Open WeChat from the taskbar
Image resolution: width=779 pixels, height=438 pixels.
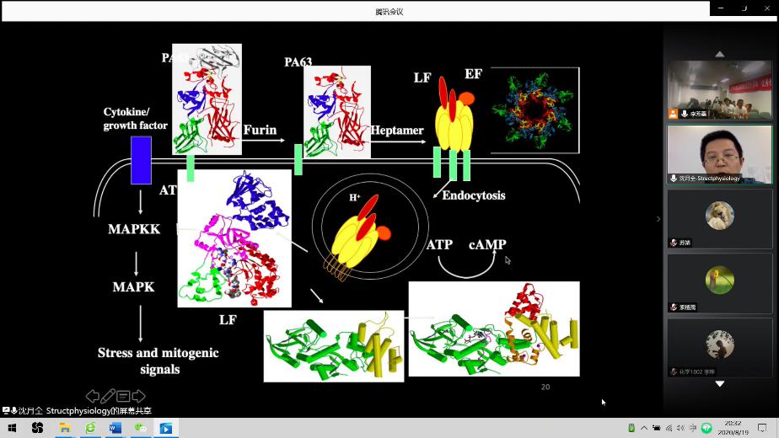click(141, 428)
